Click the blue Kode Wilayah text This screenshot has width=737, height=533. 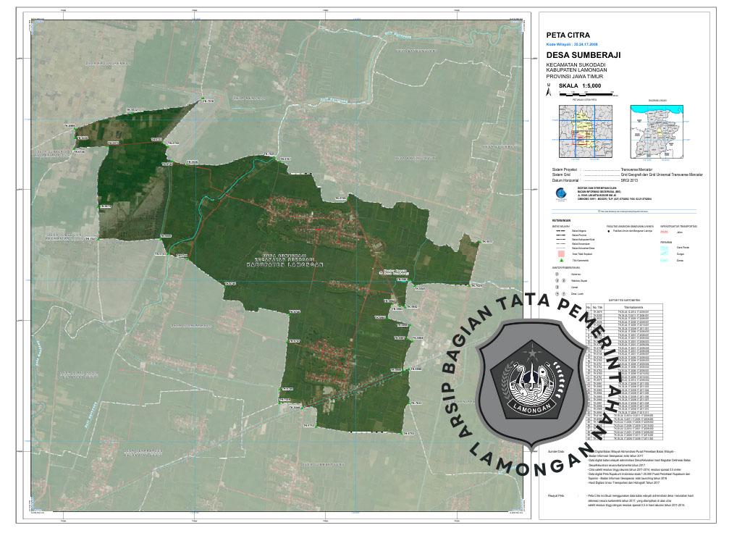pyautogui.click(x=577, y=44)
